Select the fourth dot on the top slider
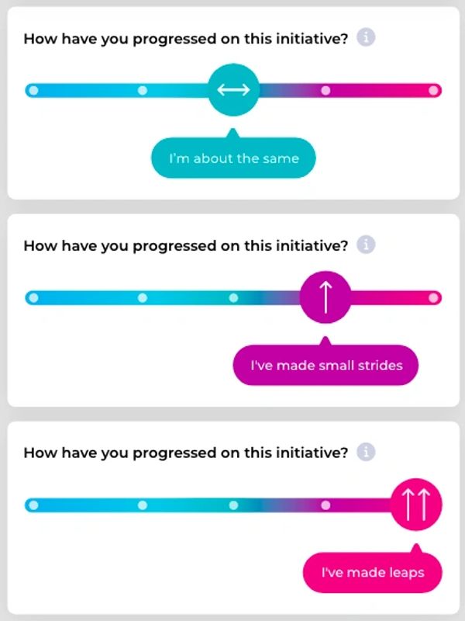The width and height of the screenshot is (465, 621). [x=325, y=90]
